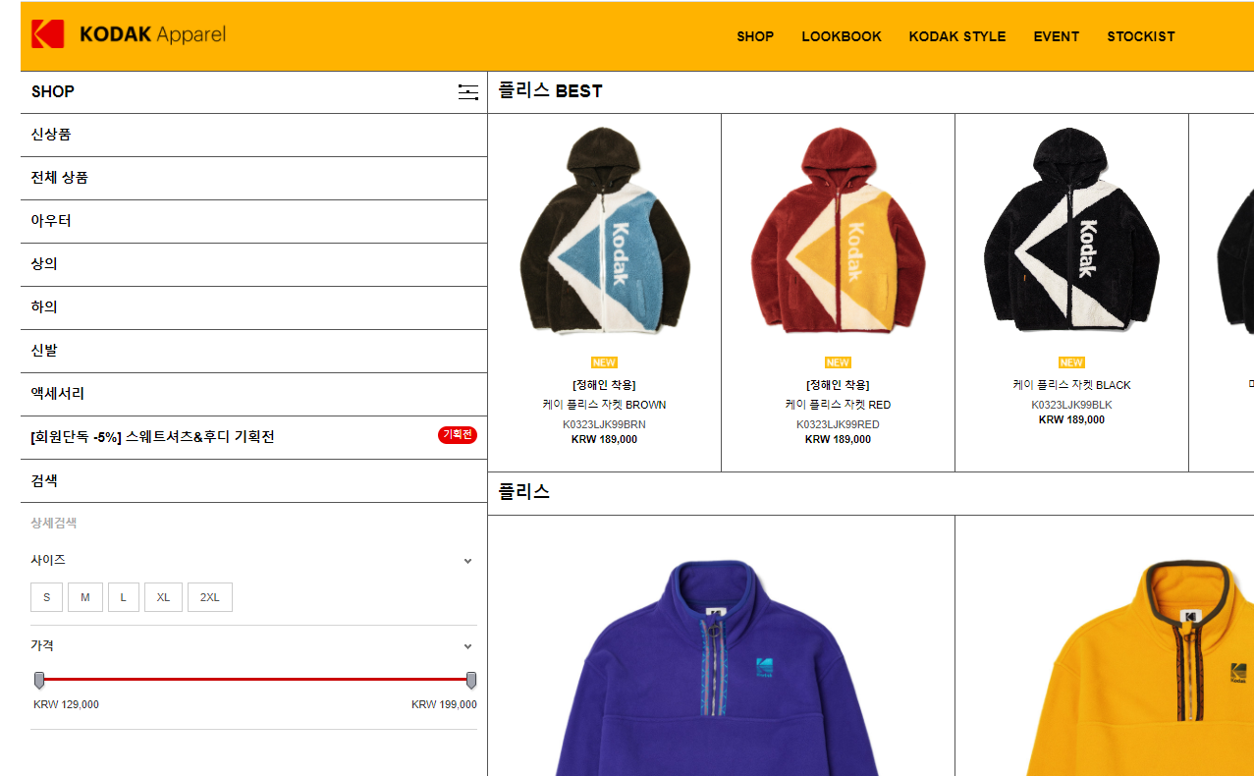Collapse the 가격 filter section chevron
The height and width of the screenshot is (776, 1254).
tap(467, 646)
